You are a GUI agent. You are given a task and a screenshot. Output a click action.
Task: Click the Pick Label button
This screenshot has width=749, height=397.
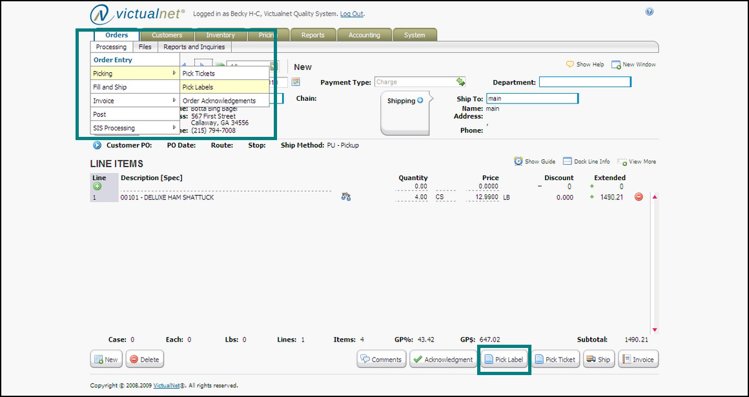[x=504, y=360]
